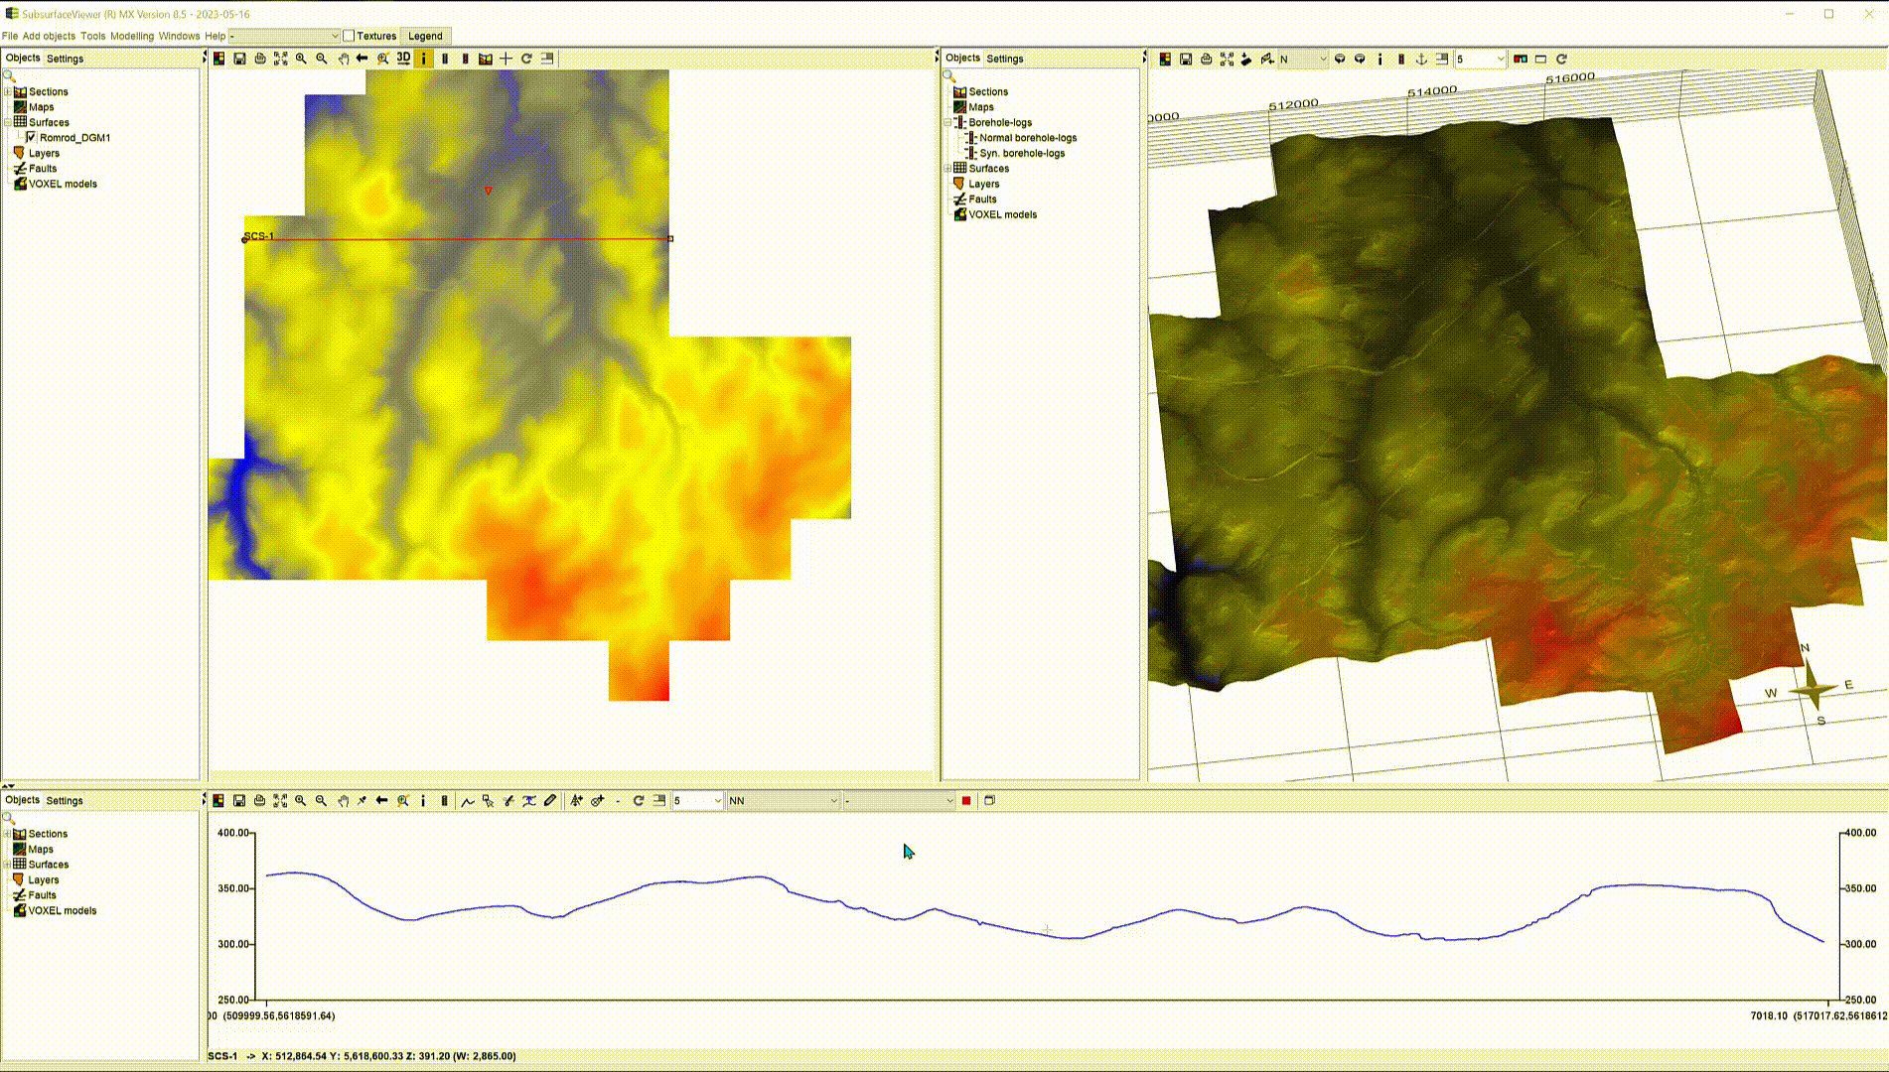This screenshot has width=1889, height=1072.
Task: Open the print tool for the 2D map
Action: tap(260, 59)
